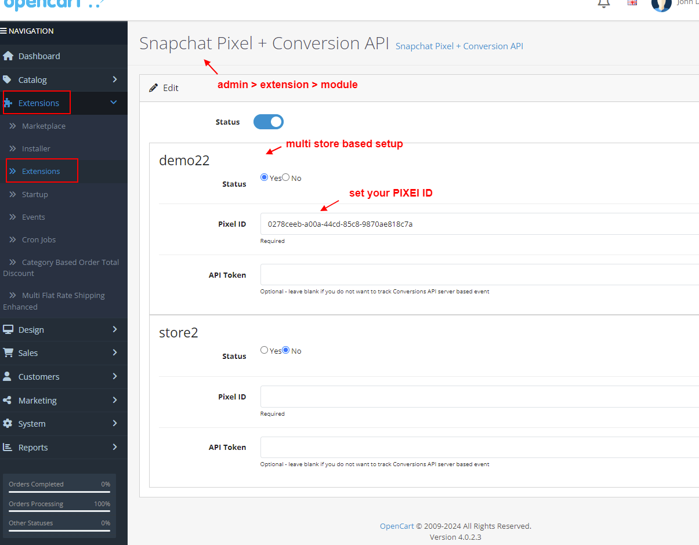Open Customers via the person icon
Image resolution: width=699 pixels, height=545 pixels.
click(x=12, y=376)
